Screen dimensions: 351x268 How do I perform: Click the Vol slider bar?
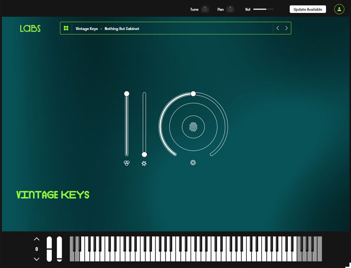click(263, 10)
